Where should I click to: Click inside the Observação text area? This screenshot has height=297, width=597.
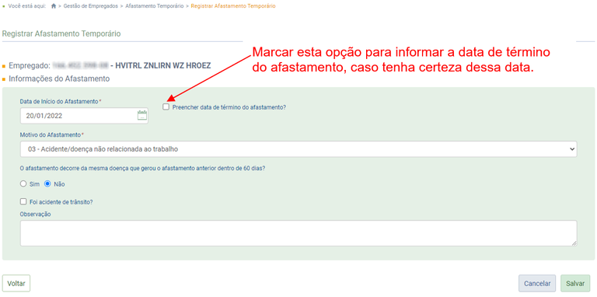[298, 233]
